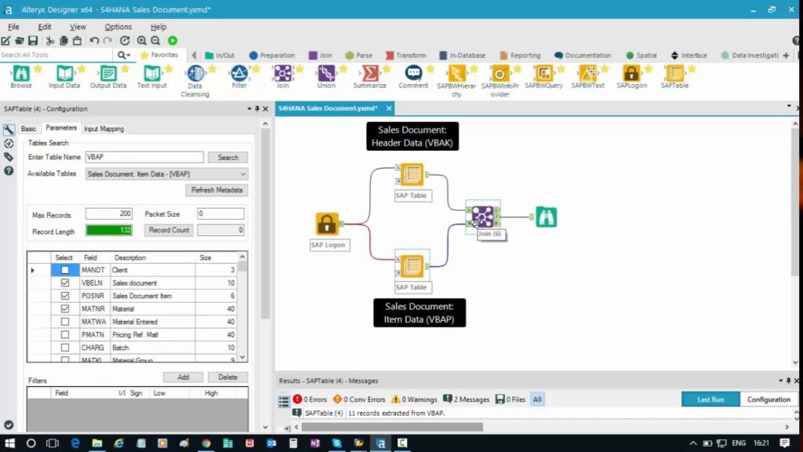Viewport: 803px width, 452px height.
Task: Uncheck the POSNR field checkbox
Action: coord(64,296)
